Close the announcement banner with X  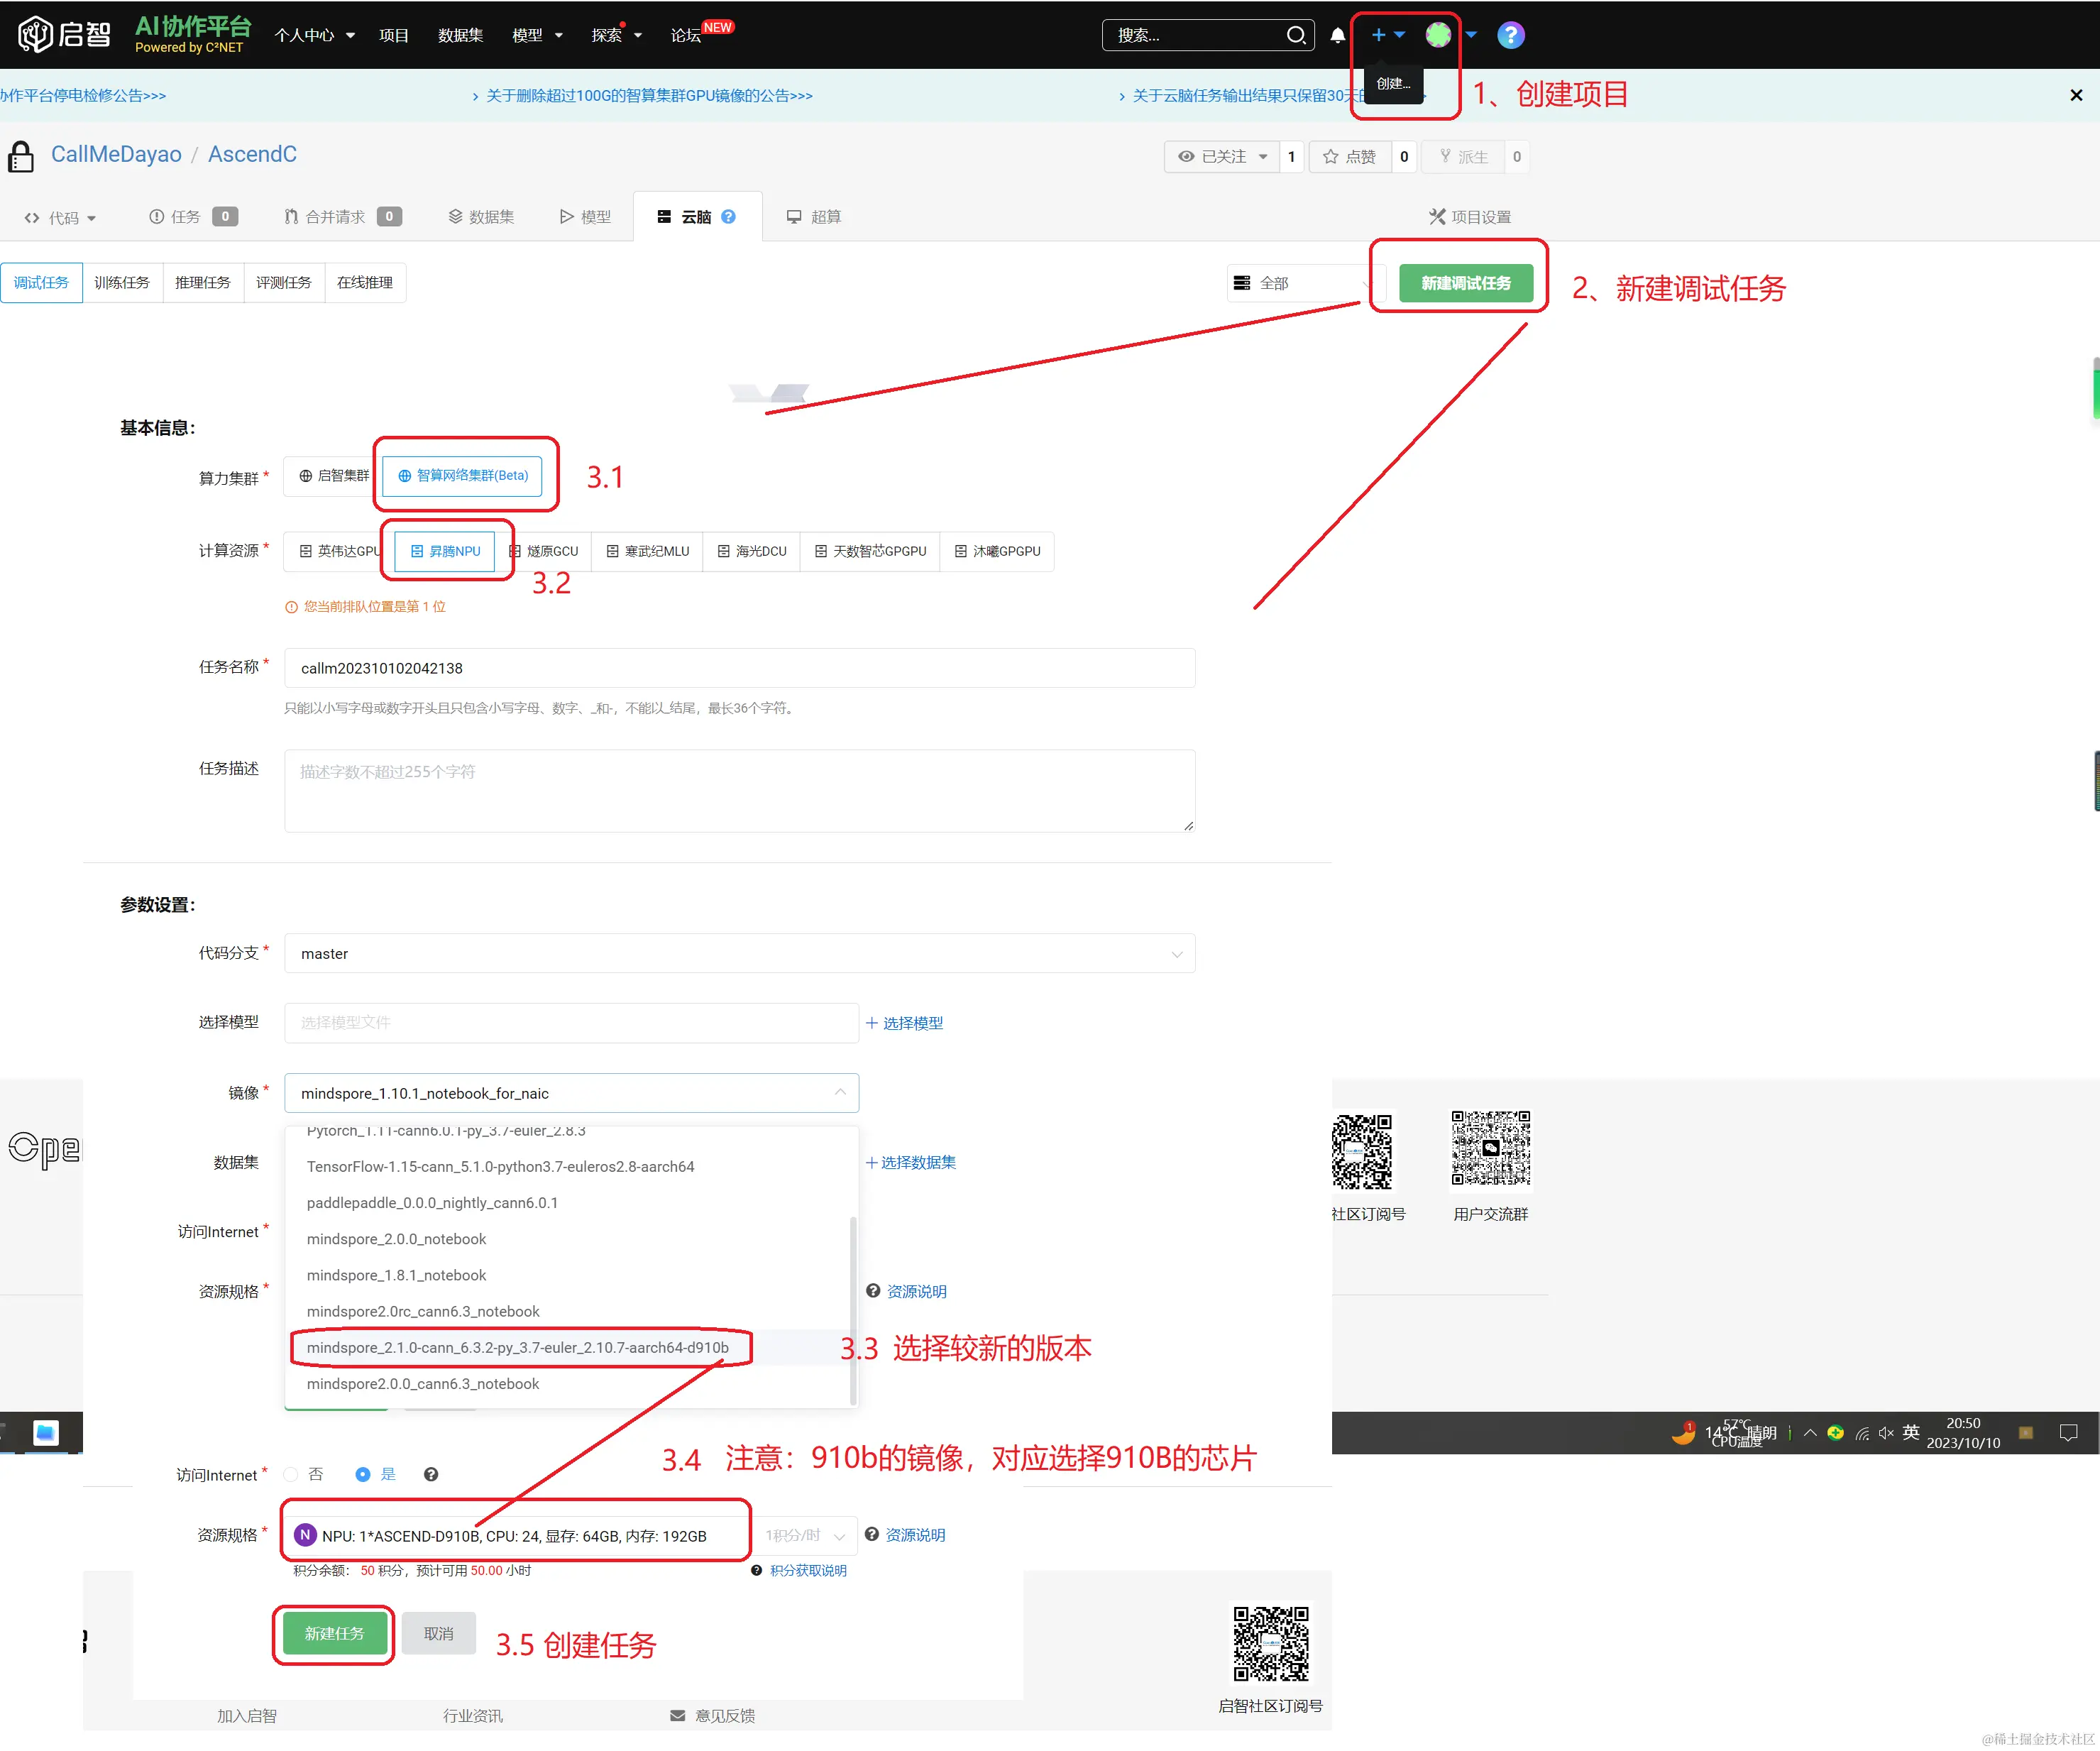[x=2076, y=96]
